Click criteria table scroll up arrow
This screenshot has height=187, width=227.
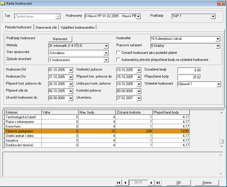coord(221,113)
